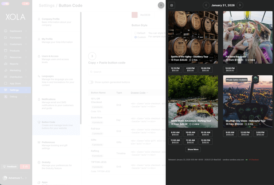This screenshot has height=185, width=274.
Task: Click the Company Profile person icon
Action: (39, 19)
